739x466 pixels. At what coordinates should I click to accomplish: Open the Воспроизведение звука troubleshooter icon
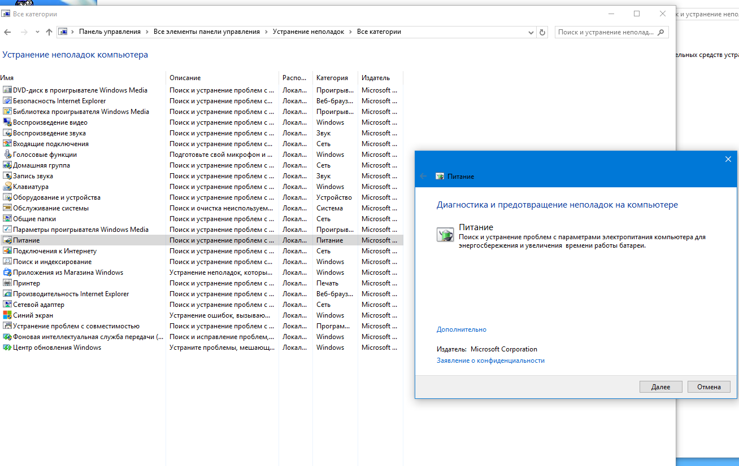(x=7, y=133)
